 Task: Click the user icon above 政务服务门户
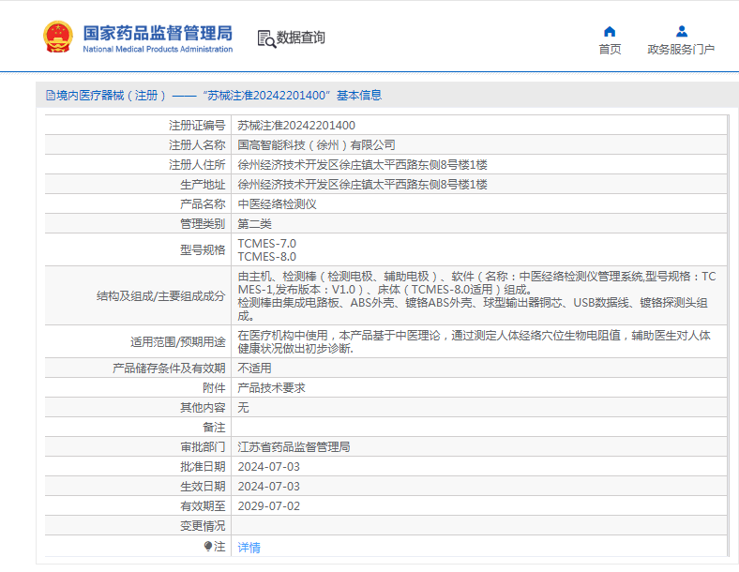681,32
